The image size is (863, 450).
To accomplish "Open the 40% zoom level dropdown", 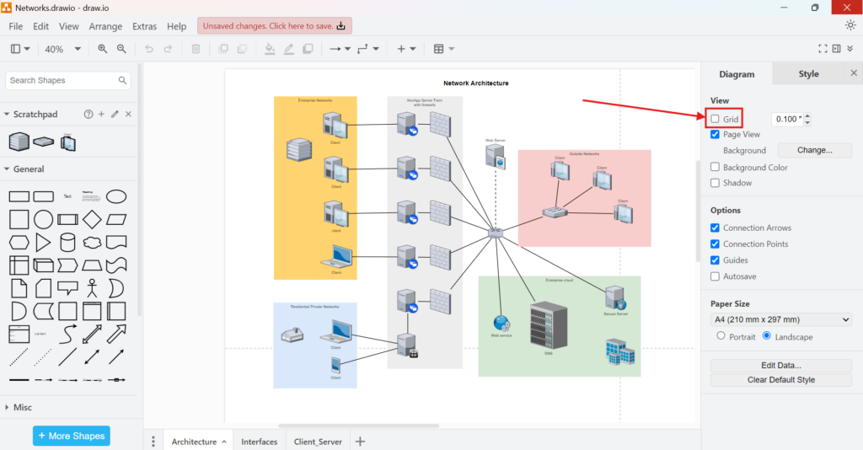I will coord(62,49).
